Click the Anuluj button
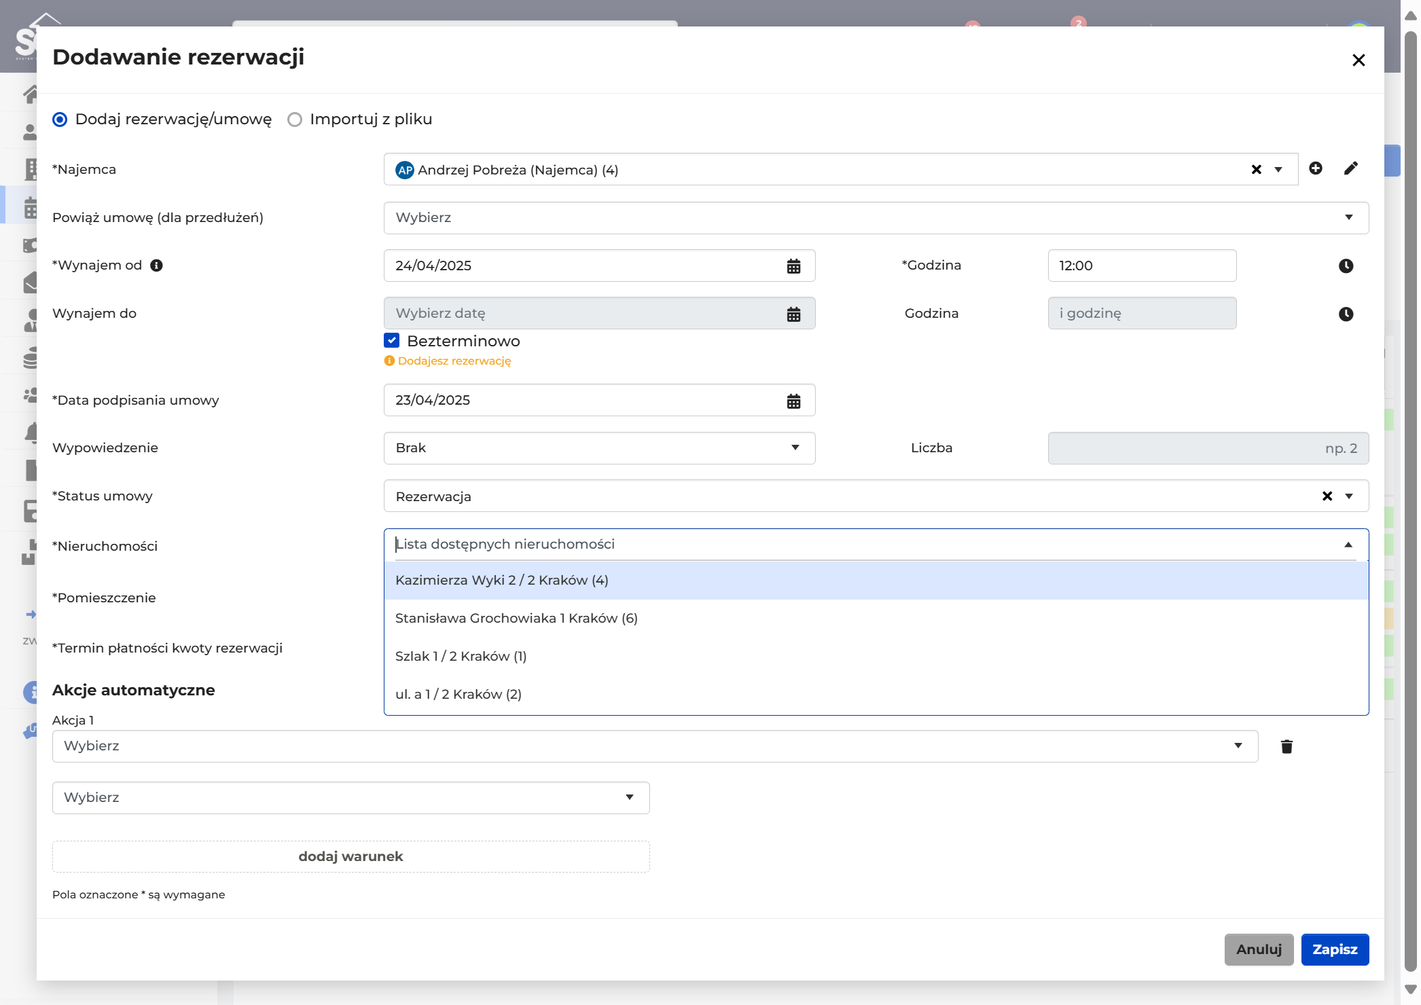The height and width of the screenshot is (1005, 1421). pos(1259,949)
